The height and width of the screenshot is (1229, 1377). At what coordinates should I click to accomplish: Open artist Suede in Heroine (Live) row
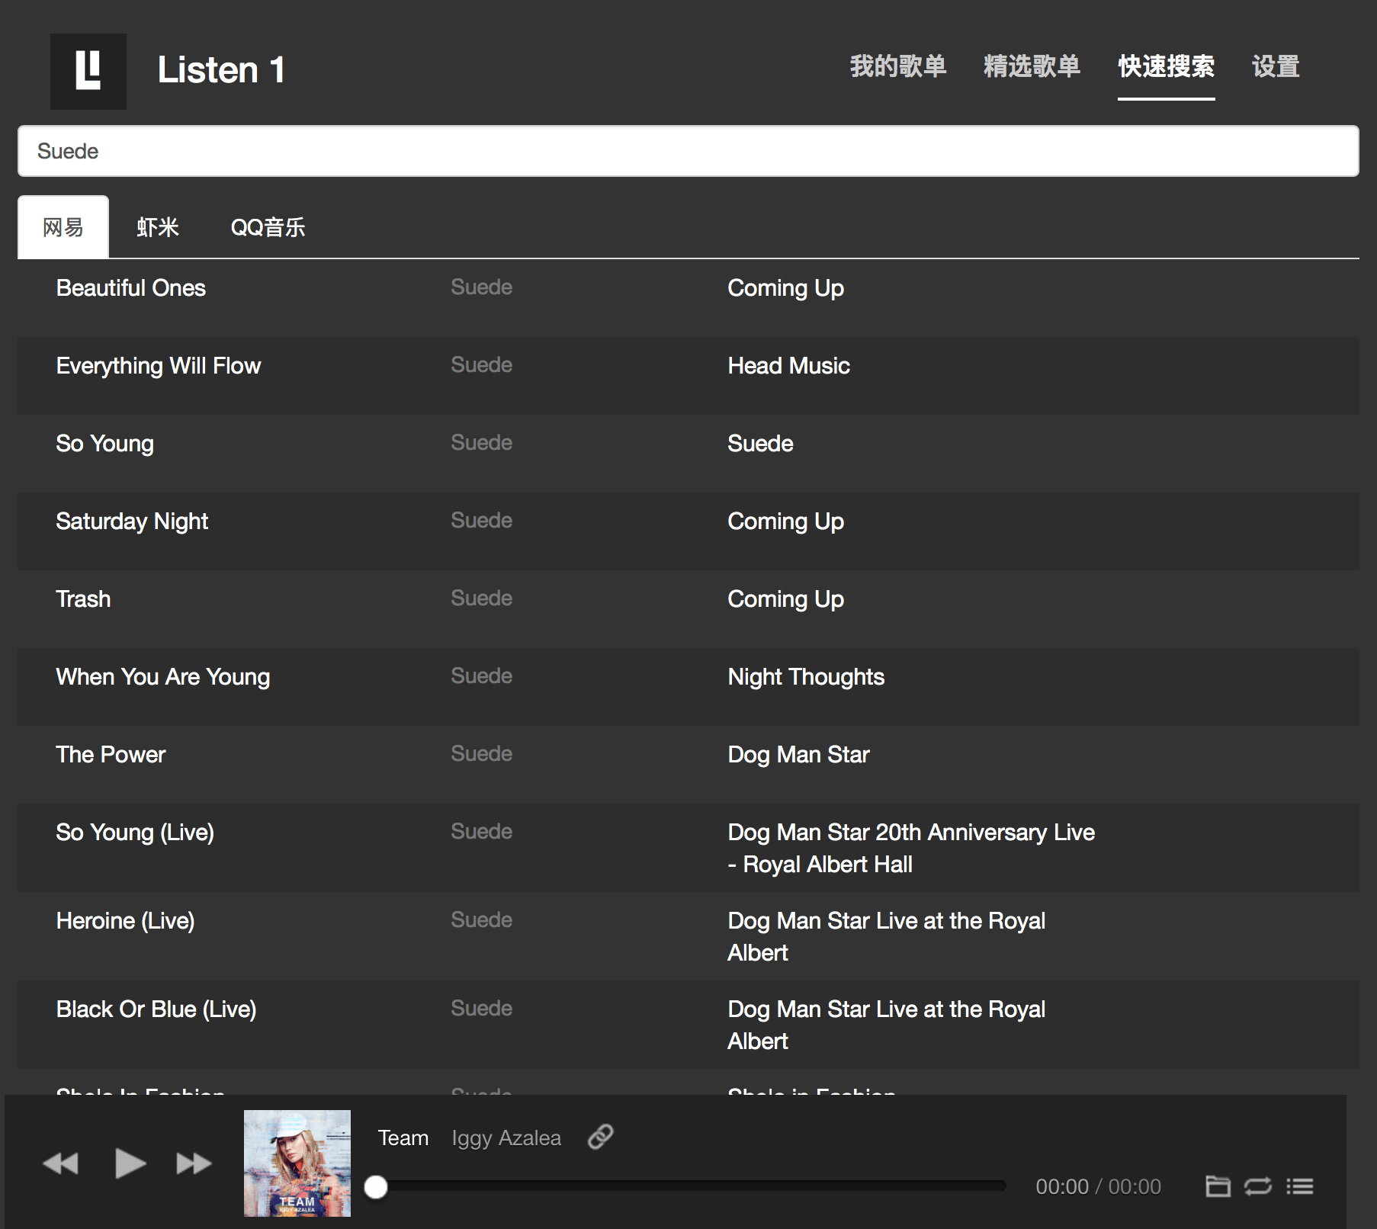point(481,920)
